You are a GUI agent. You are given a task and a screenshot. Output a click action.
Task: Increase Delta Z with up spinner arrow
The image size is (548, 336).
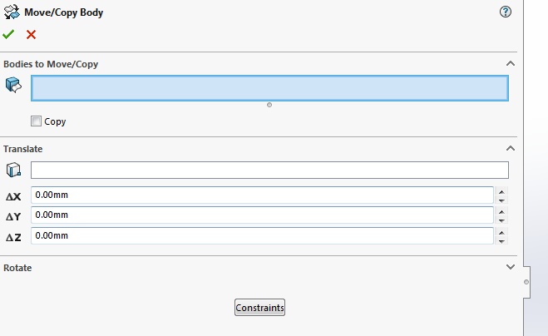click(501, 233)
